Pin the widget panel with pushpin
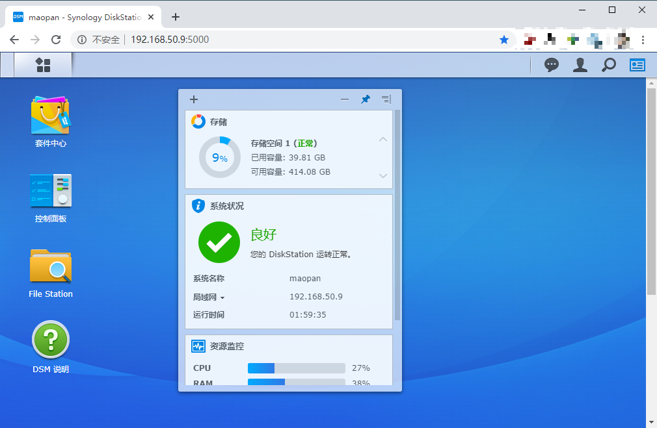This screenshot has width=657, height=428. 366,99
